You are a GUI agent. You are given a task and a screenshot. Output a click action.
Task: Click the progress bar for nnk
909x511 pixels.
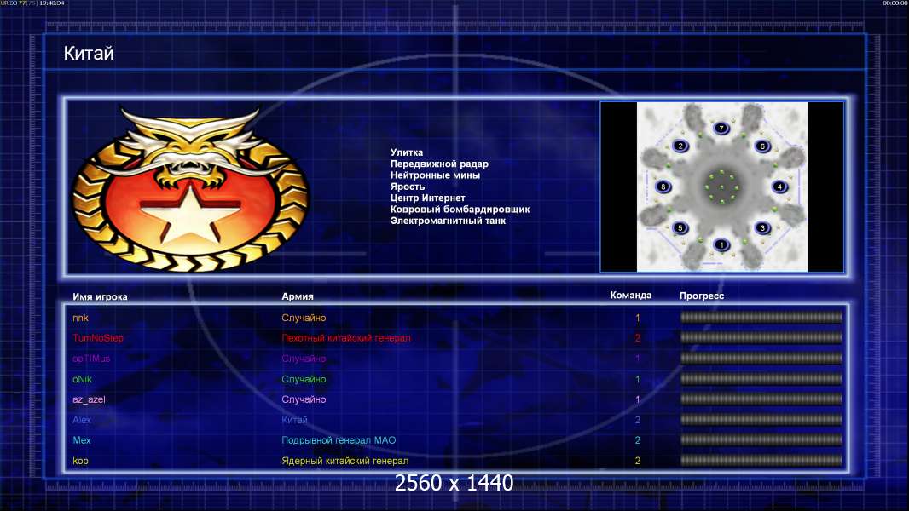coord(761,317)
